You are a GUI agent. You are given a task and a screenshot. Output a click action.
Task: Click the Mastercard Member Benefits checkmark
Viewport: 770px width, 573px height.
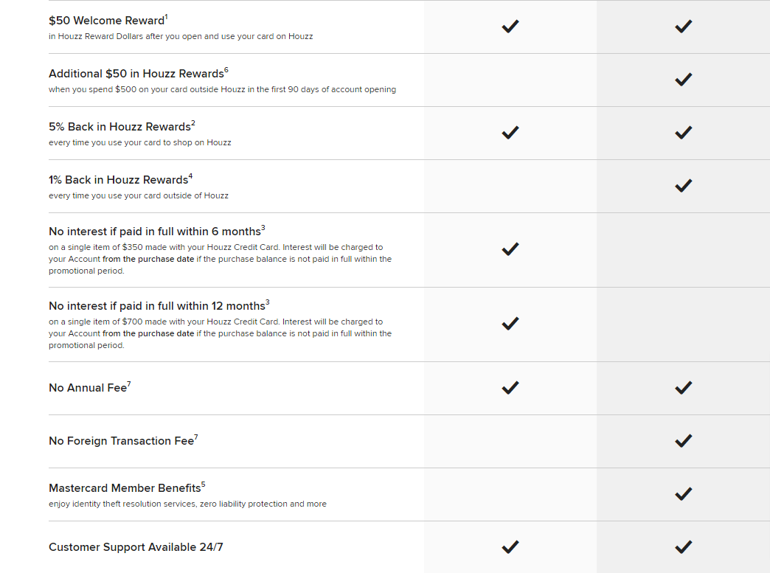(x=683, y=494)
